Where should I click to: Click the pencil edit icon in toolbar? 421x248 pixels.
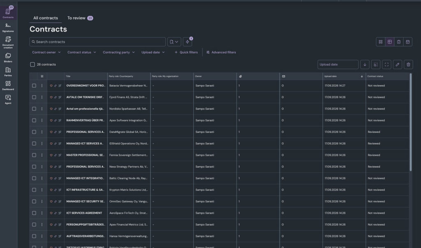pyautogui.click(x=398, y=65)
